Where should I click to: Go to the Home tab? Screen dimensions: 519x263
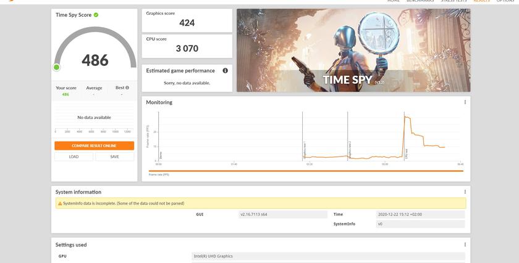tap(393, 1)
